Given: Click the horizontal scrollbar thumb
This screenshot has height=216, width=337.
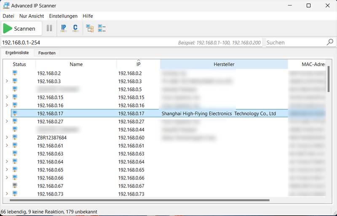Looking at the screenshot, I should 139,200.
